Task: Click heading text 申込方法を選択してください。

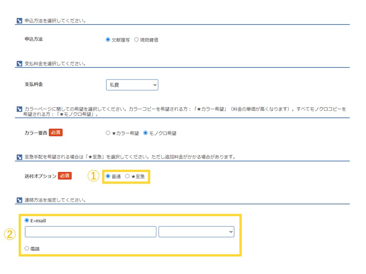Action: coord(56,21)
